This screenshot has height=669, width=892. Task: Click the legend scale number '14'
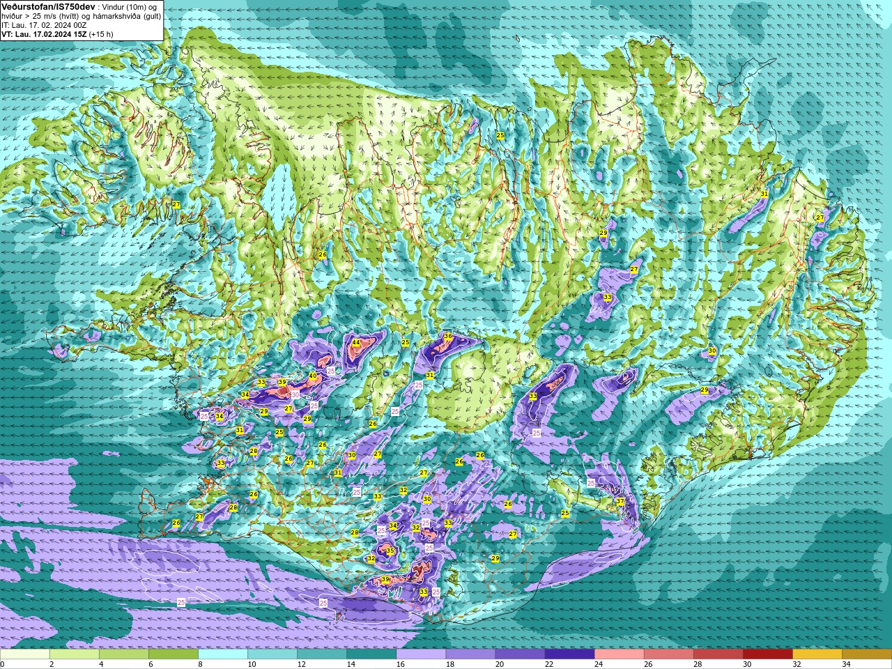[x=351, y=664]
